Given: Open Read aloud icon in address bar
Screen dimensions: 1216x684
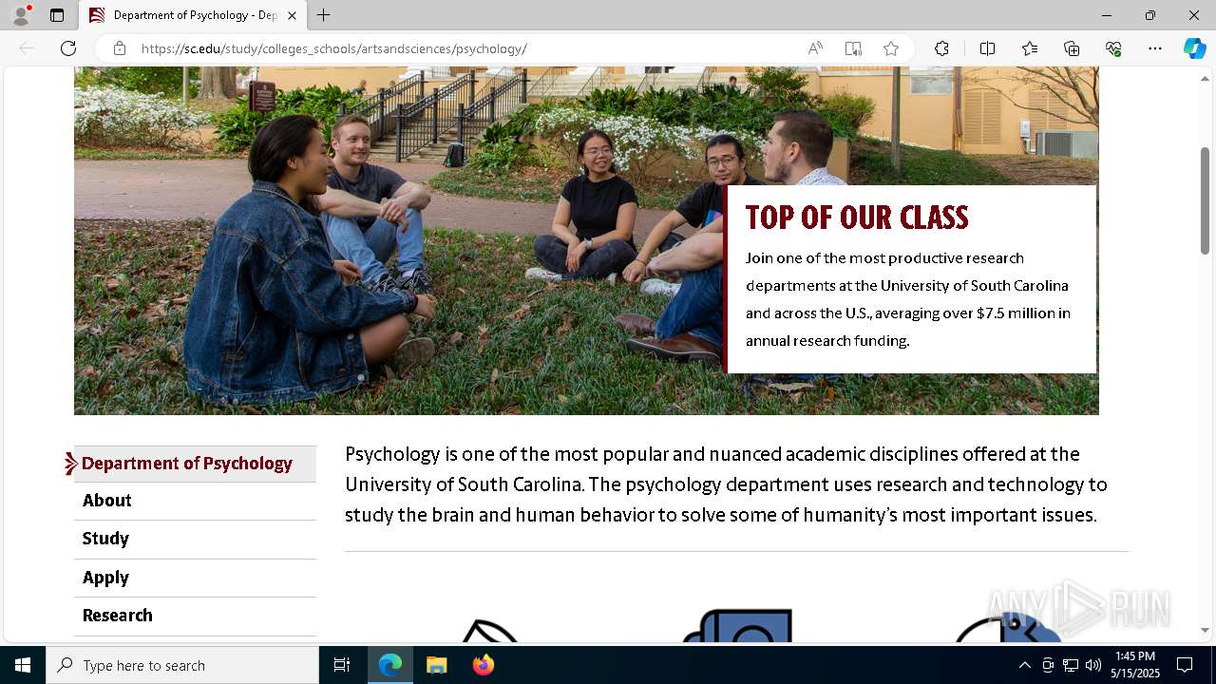Looking at the screenshot, I should pyautogui.click(x=815, y=48).
